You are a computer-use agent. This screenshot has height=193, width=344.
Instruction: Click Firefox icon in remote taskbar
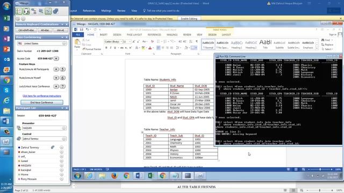coord(114,176)
